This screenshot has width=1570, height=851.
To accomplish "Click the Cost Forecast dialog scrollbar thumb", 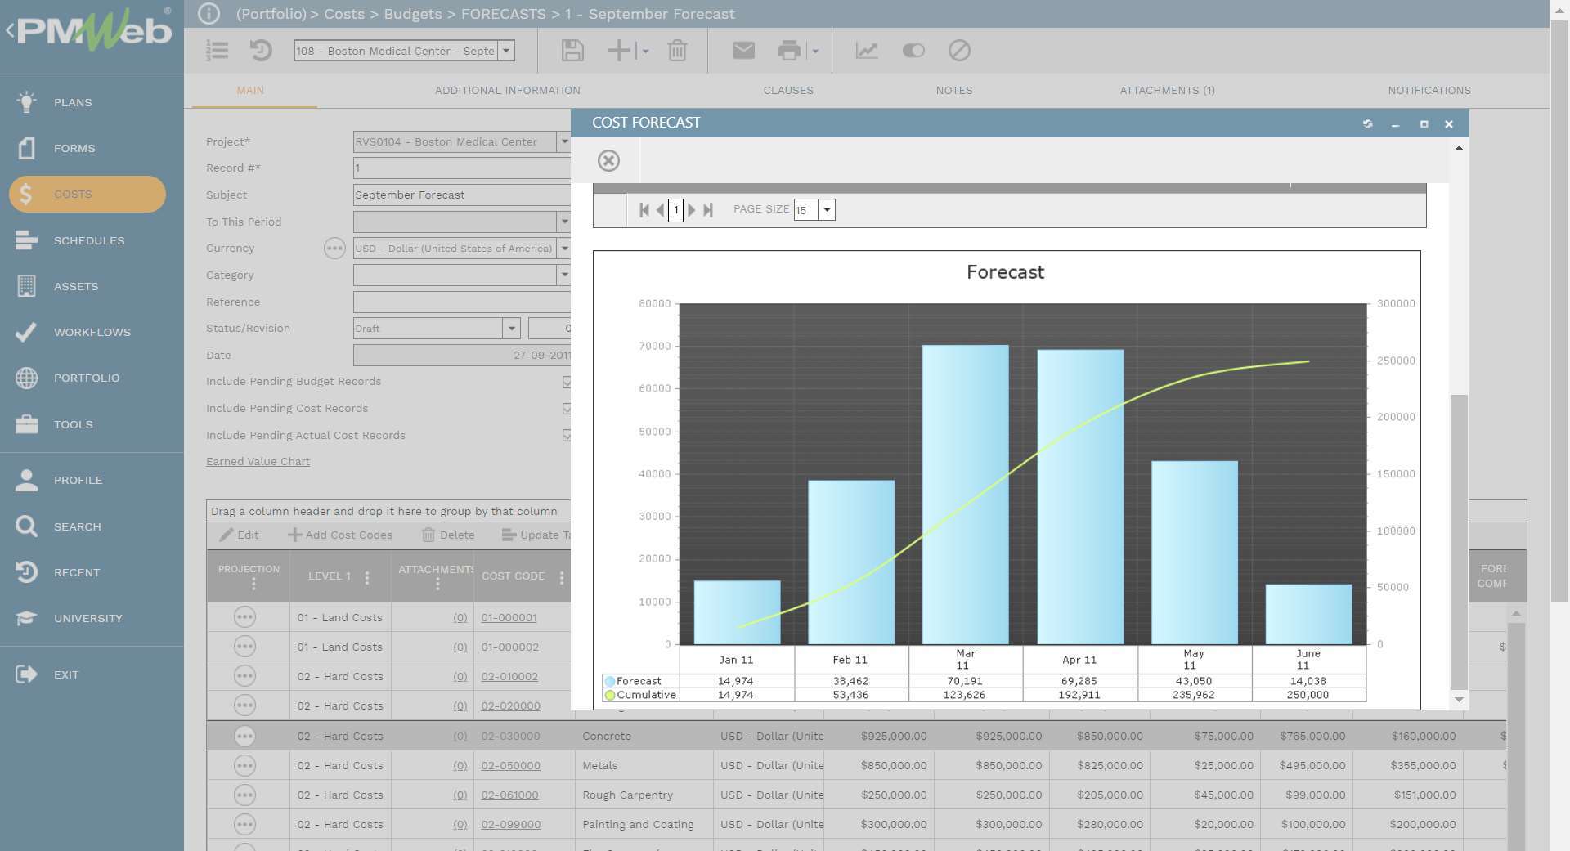I will pos(1458,541).
